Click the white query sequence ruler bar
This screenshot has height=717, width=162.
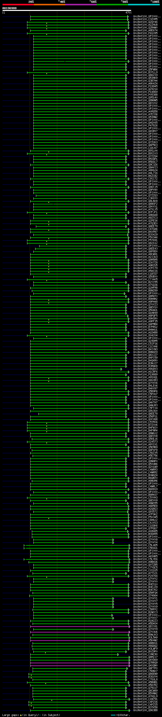pyautogui.click(x=67, y=10)
